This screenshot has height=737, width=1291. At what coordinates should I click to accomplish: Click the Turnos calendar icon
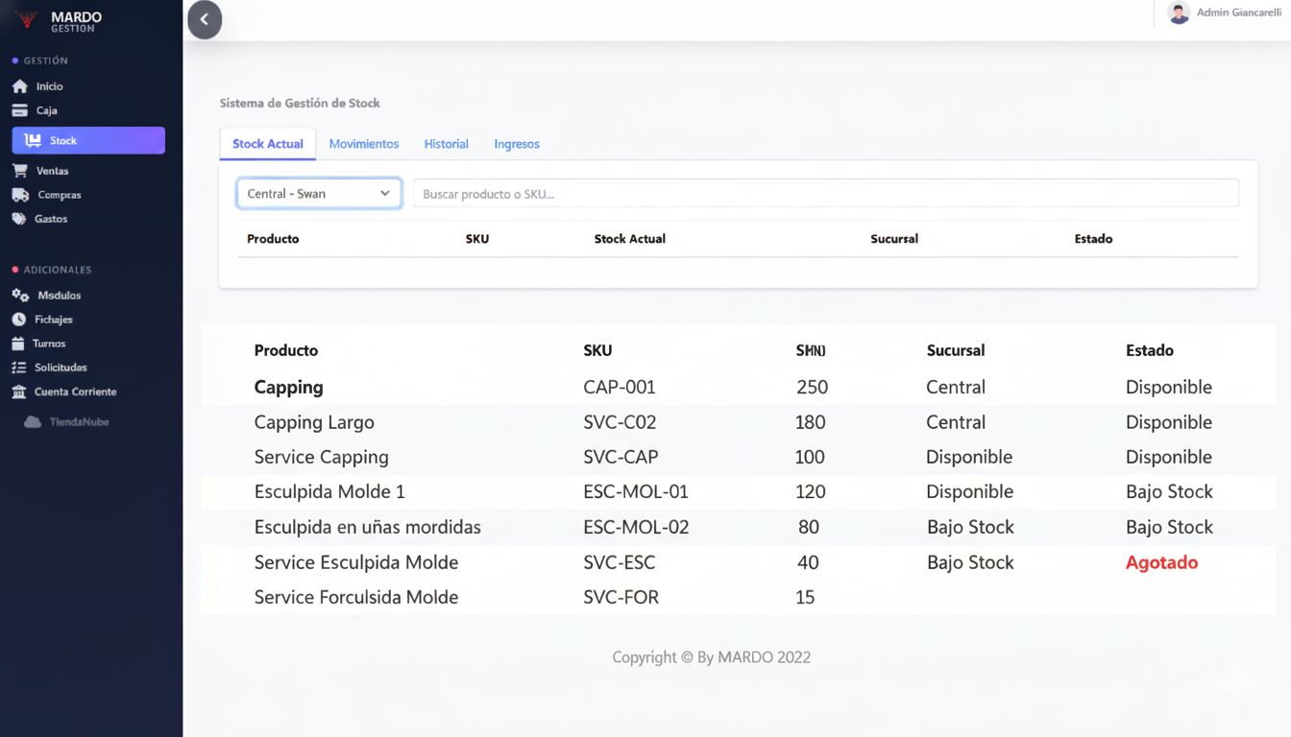(x=18, y=344)
